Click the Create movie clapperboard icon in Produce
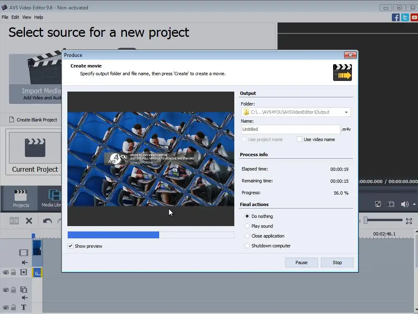The height and width of the screenshot is (314, 418). click(x=342, y=72)
